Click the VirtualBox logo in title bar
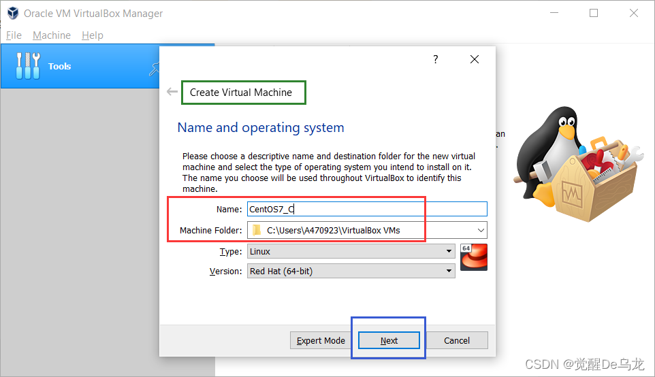Screen dimensions: 655x377 click(x=13, y=14)
